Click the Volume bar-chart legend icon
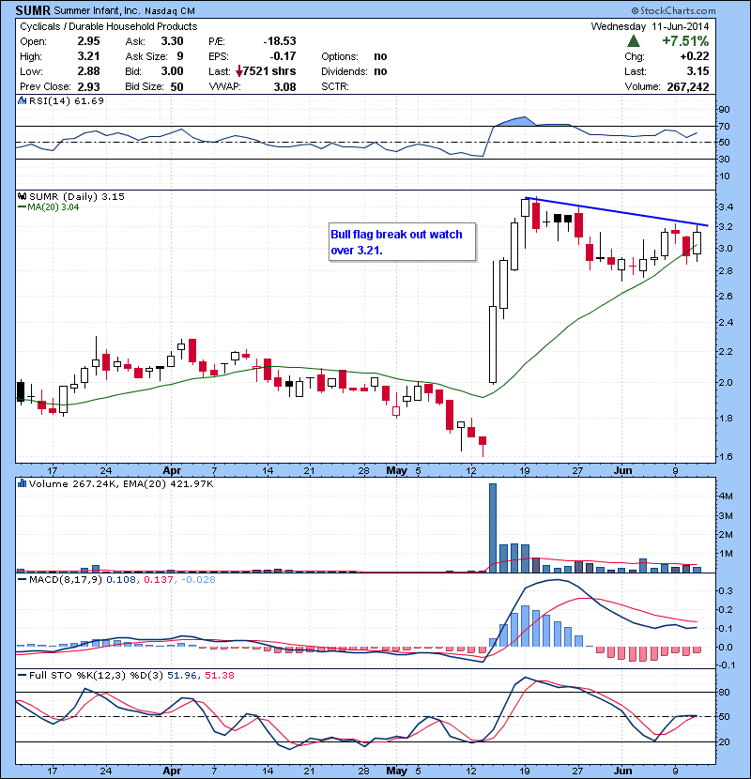Screen dimensions: 751x779 click(22, 484)
